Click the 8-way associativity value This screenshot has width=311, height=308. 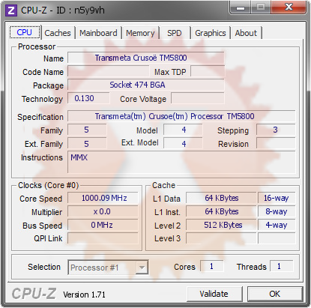[277, 211]
